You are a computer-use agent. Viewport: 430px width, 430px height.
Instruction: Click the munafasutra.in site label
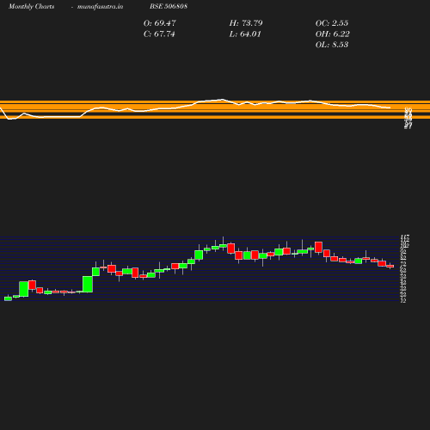pyautogui.click(x=100, y=6)
